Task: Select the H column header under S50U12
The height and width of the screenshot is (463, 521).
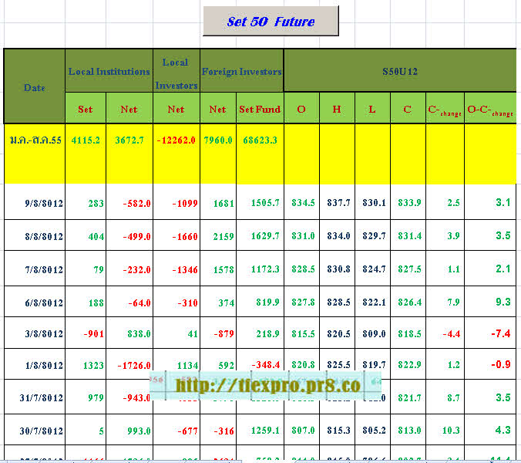Action: pyautogui.click(x=337, y=109)
